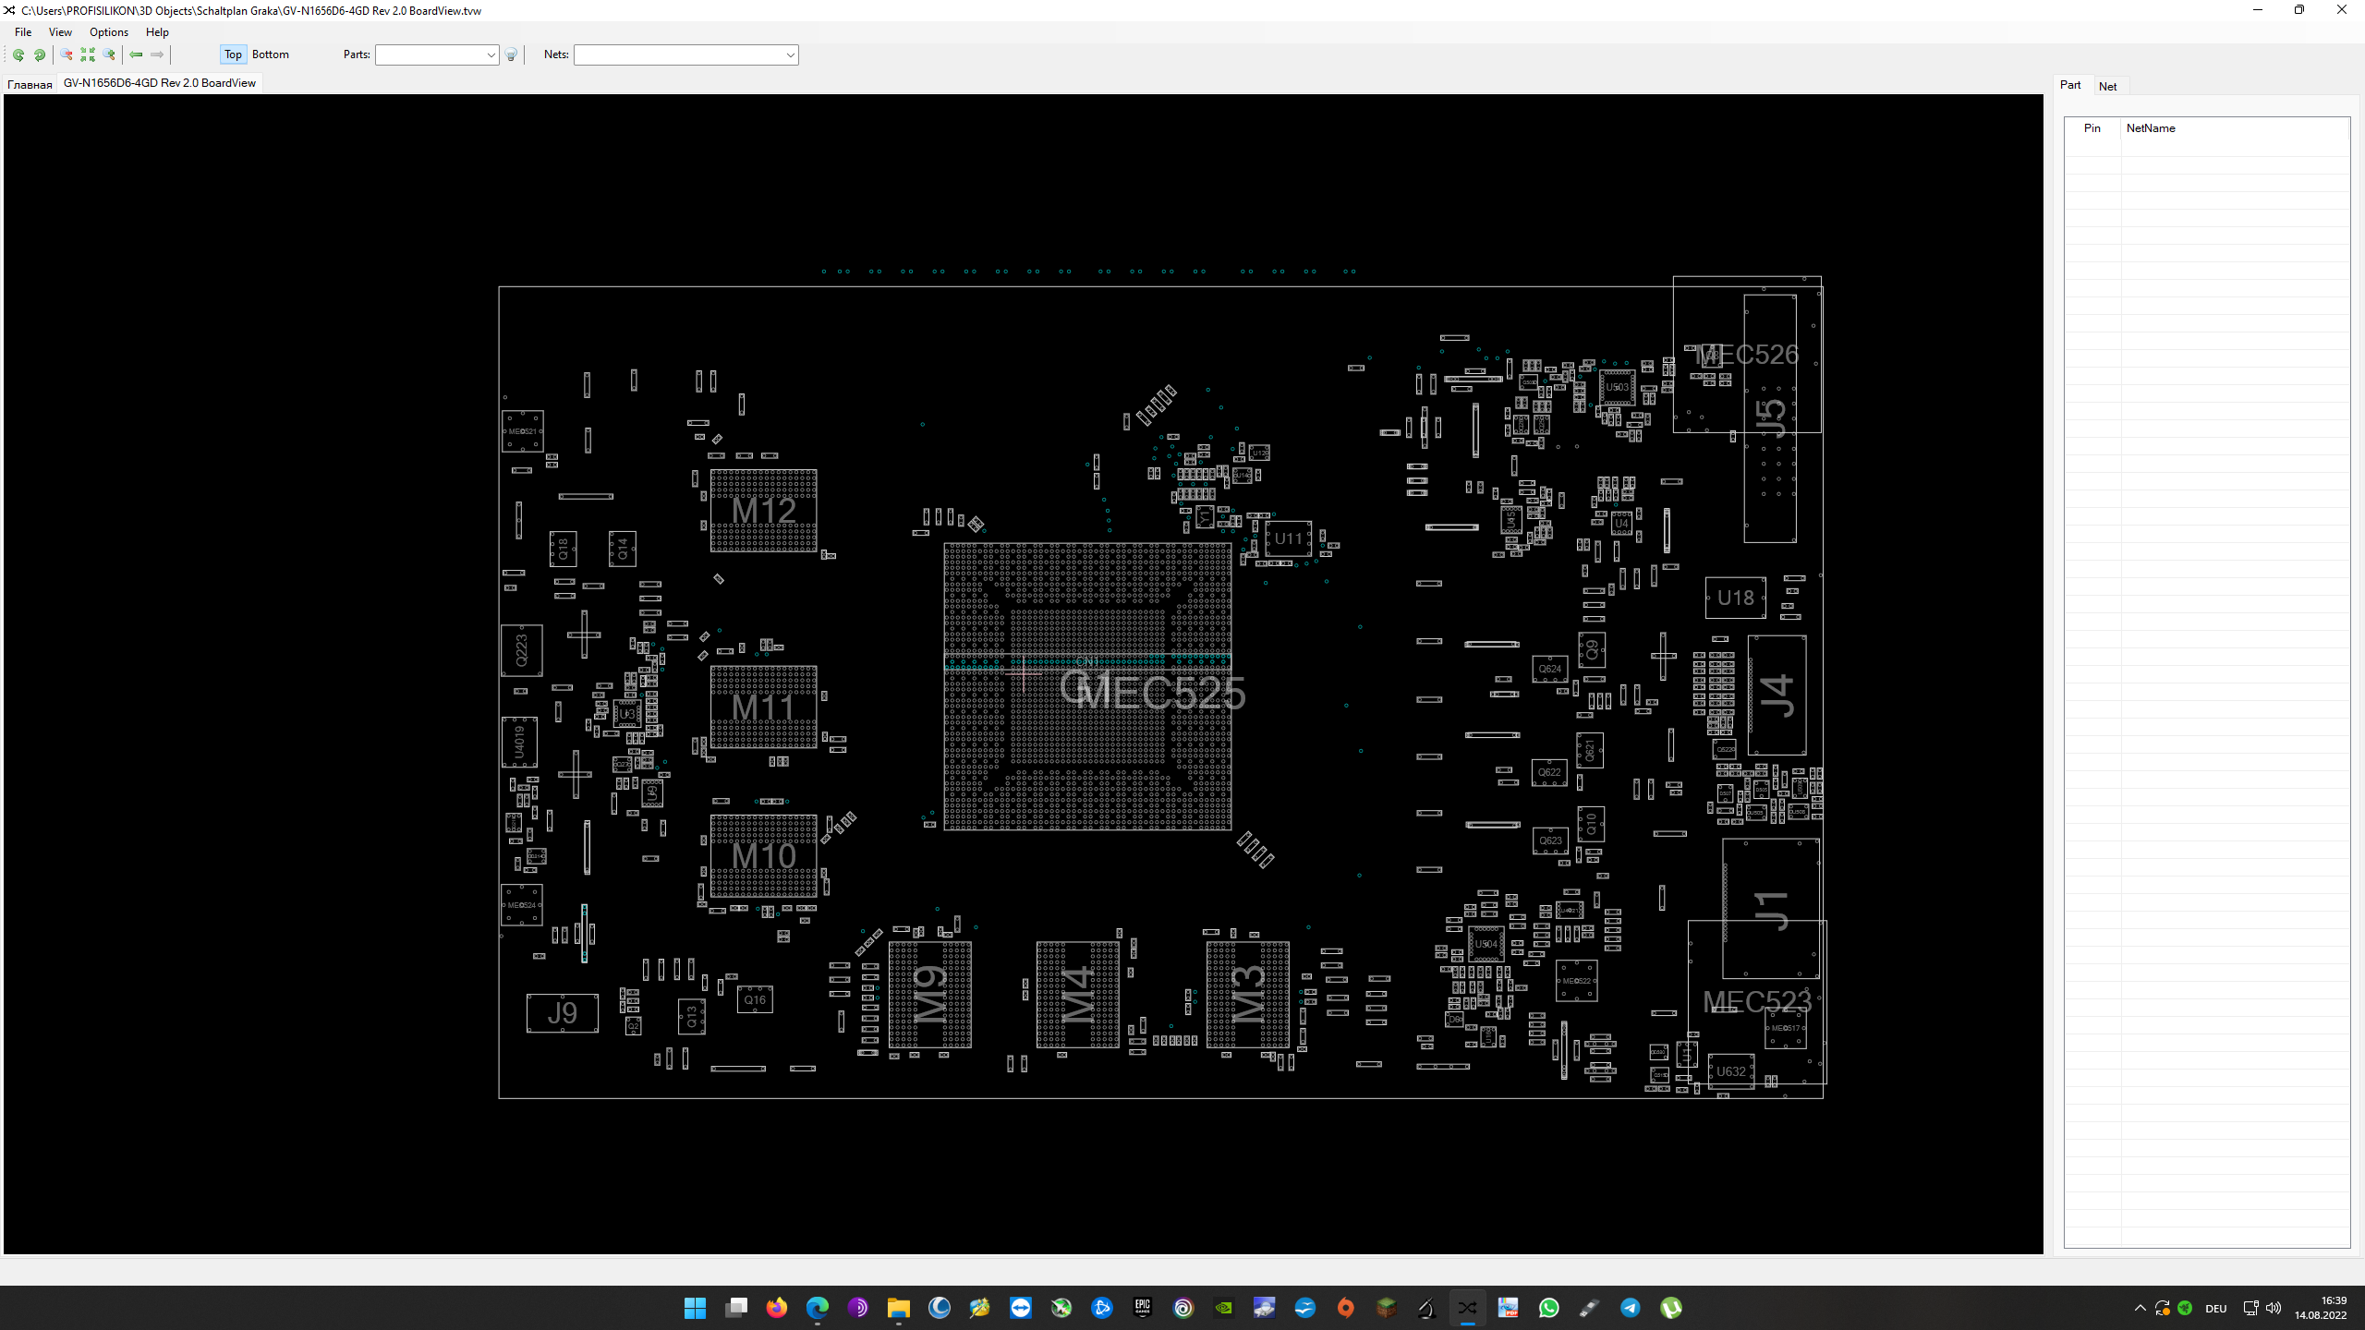Zoom out with the red-minus magnifier

[x=67, y=54]
